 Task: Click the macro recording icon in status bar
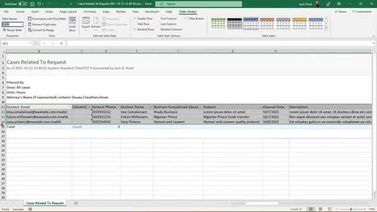[x=30, y=210]
